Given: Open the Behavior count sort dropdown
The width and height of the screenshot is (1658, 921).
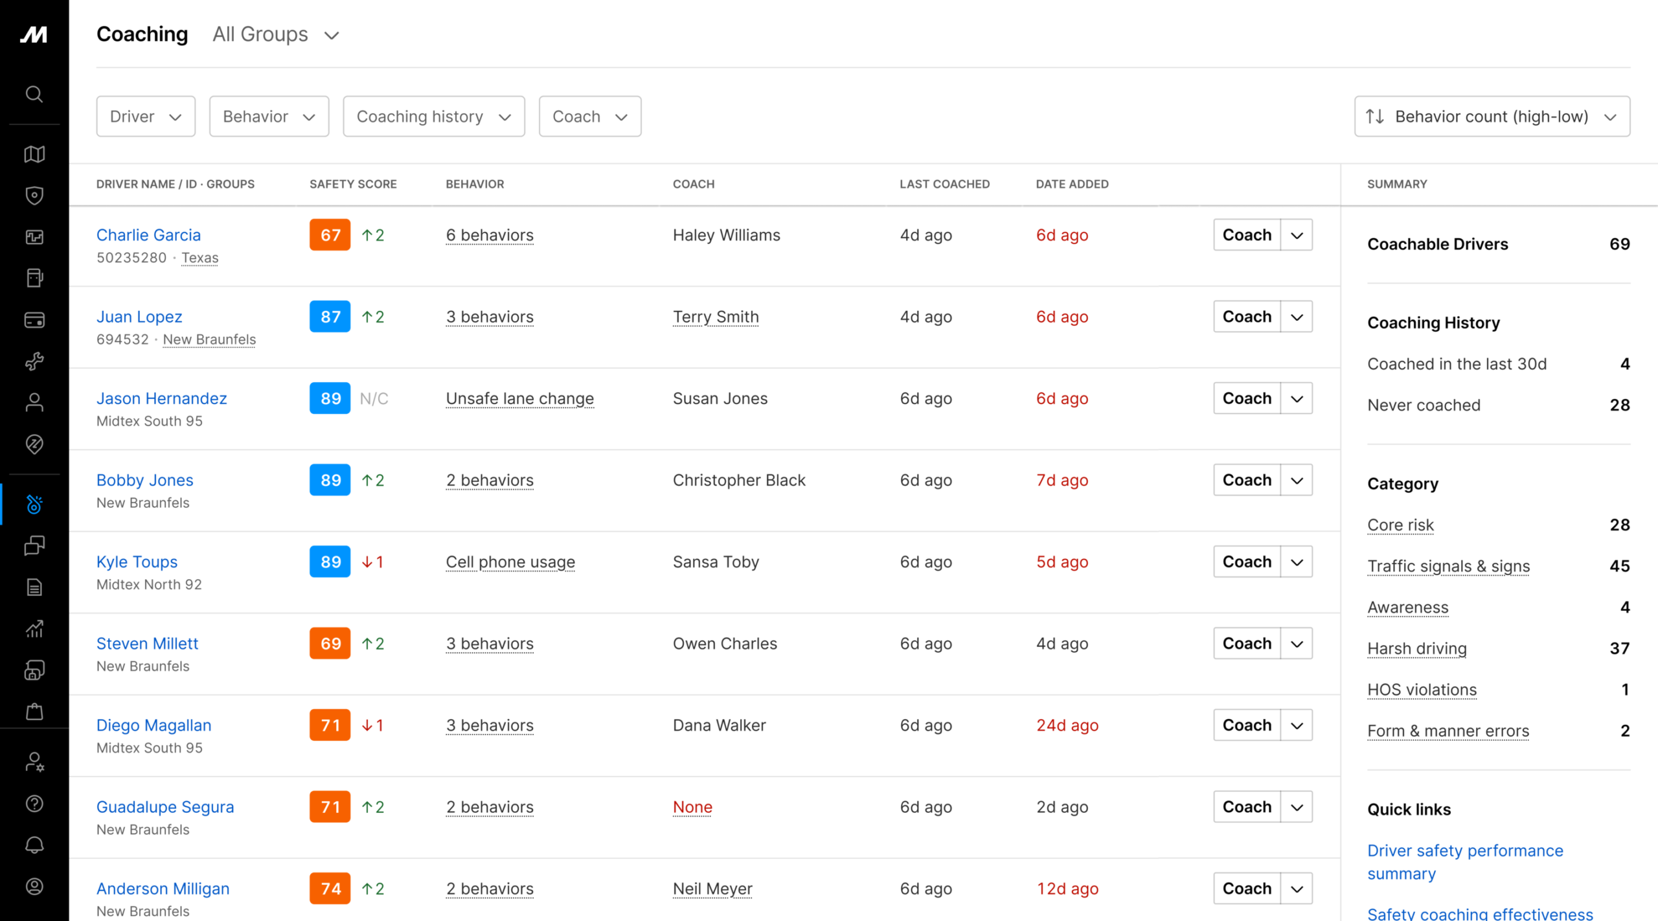Looking at the screenshot, I should pos(1492,117).
